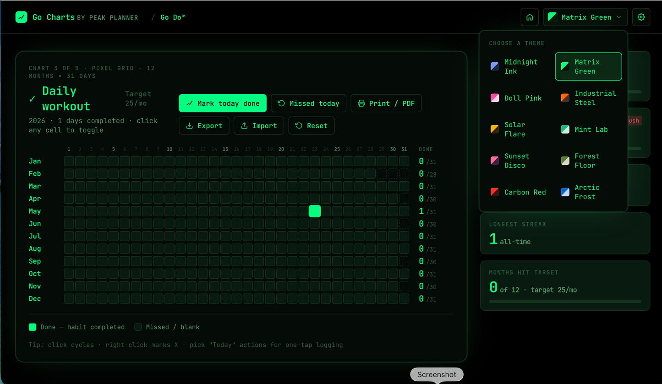Pick the Mint Lab theme

[x=588, y=129]
